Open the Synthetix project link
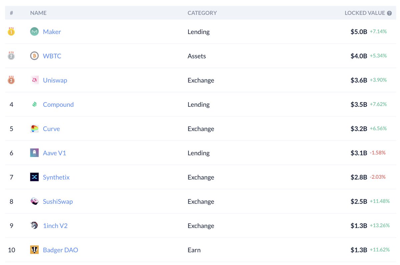This screenshot has width=400, height=265. 56,177
